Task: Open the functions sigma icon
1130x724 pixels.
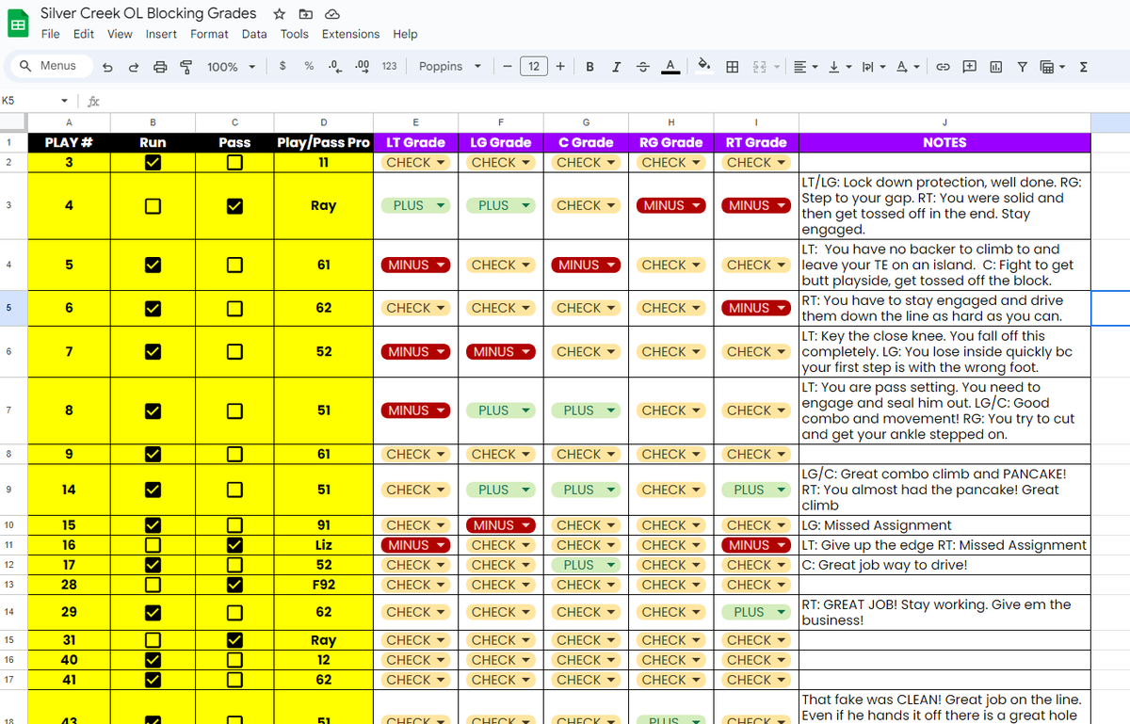Action: 1083,67
